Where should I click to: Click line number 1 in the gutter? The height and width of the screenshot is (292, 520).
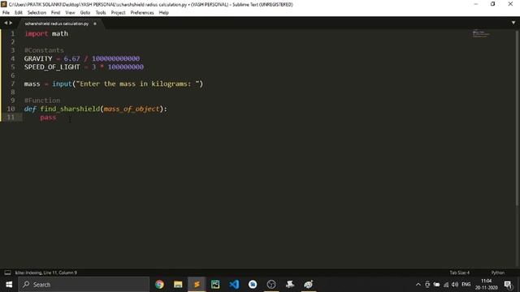pos(13,33)
